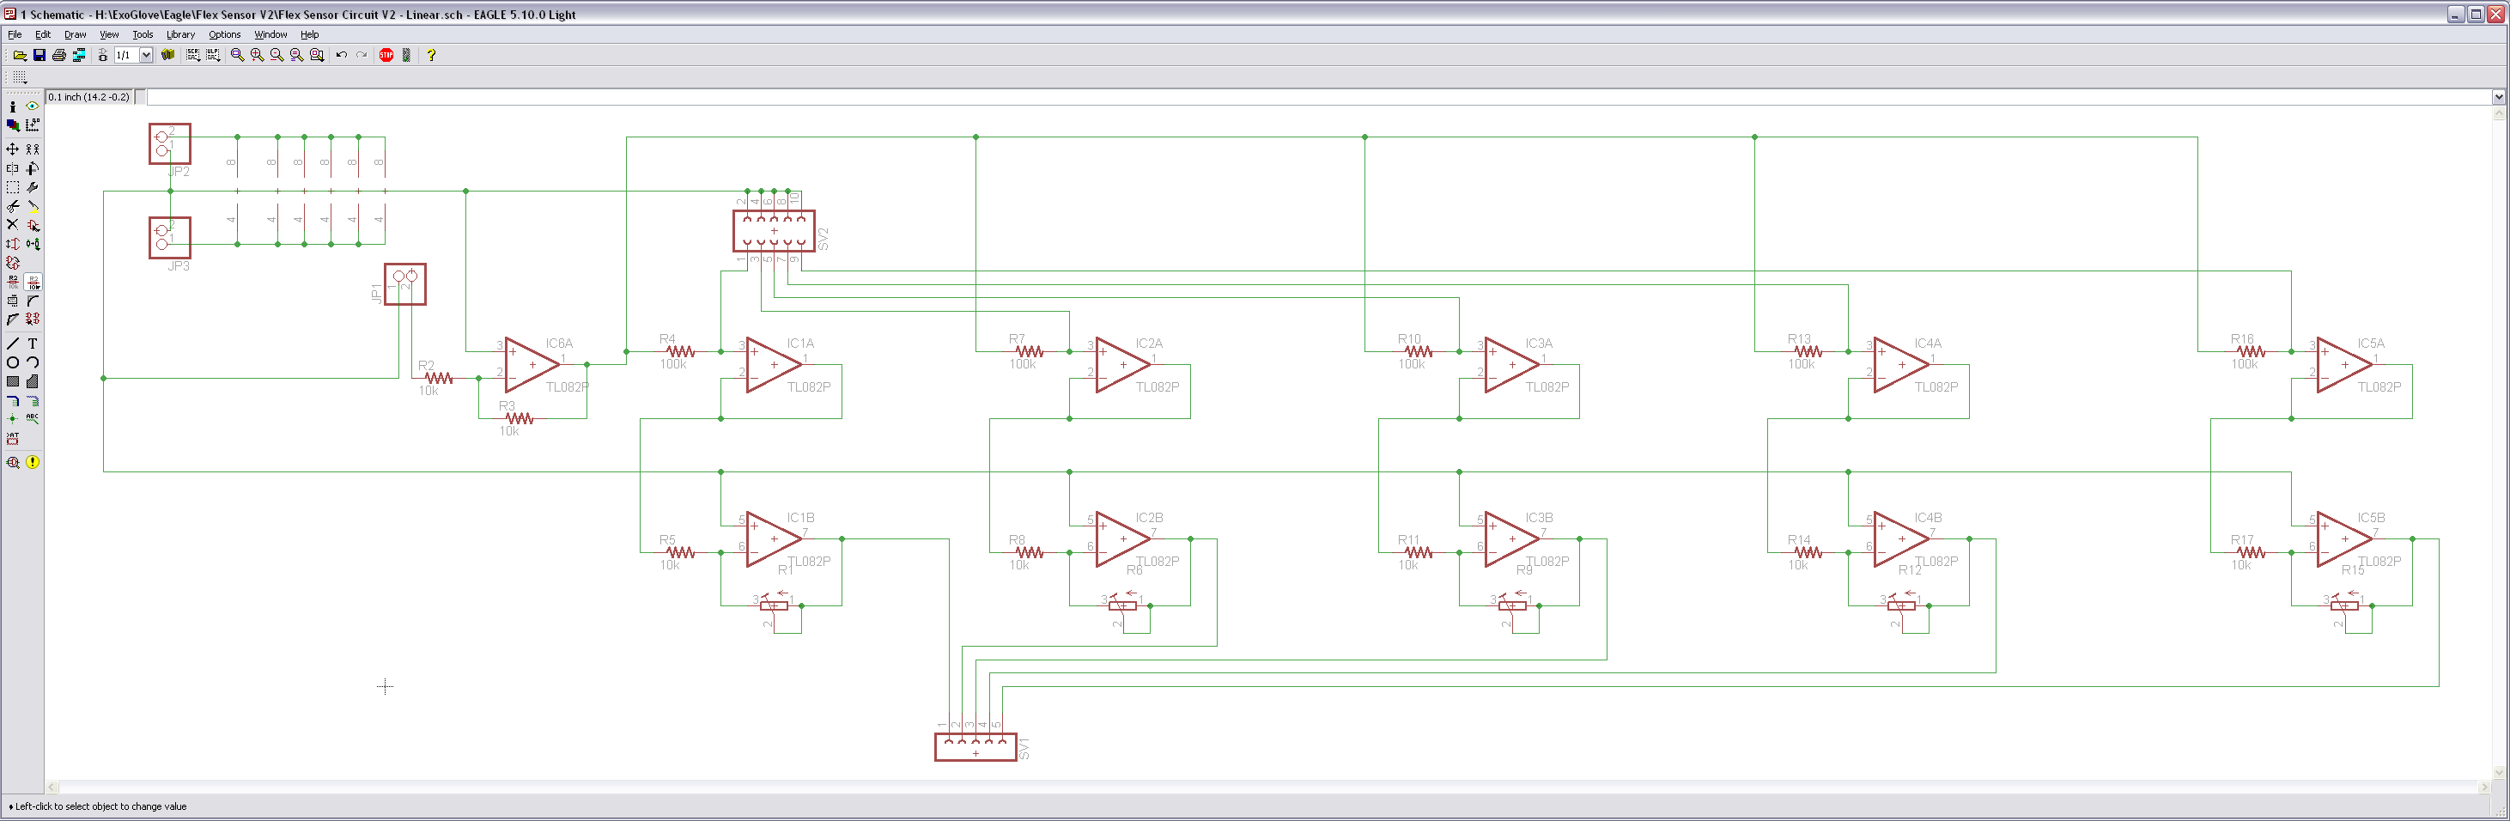
Task: Select the Cut scissors tool
Action: (x=13, y=206)
